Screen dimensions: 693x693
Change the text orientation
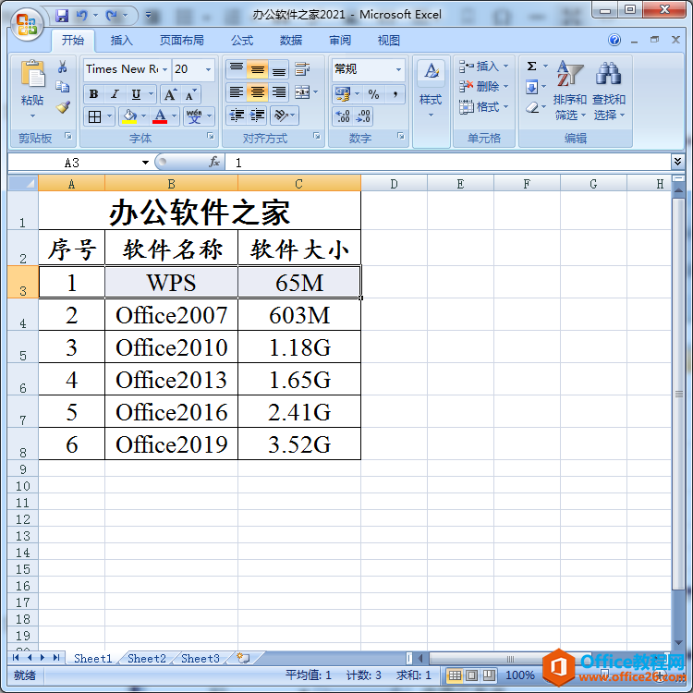click(281, 115)
